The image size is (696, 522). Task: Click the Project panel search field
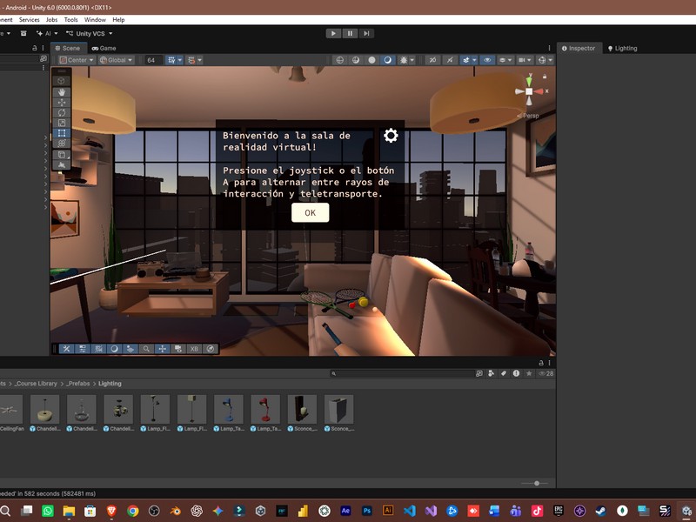point(403,373)
